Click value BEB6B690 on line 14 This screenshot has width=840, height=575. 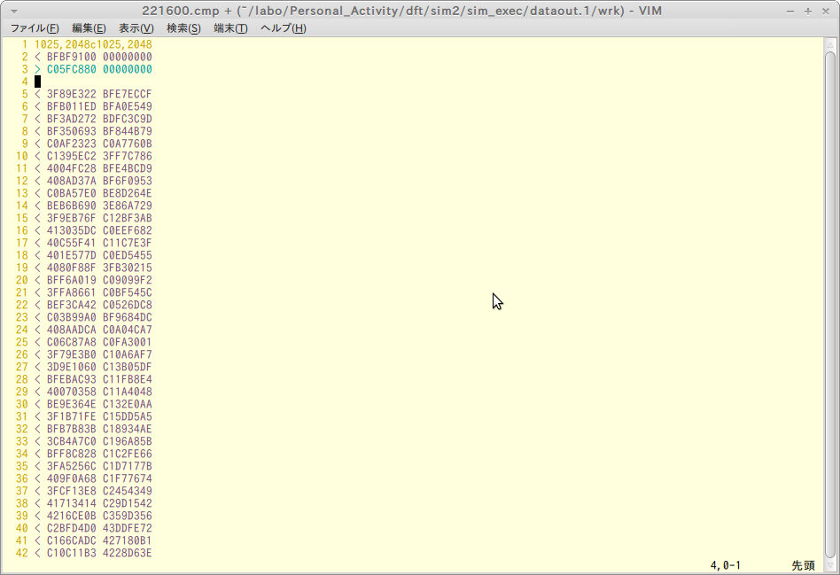72,206
